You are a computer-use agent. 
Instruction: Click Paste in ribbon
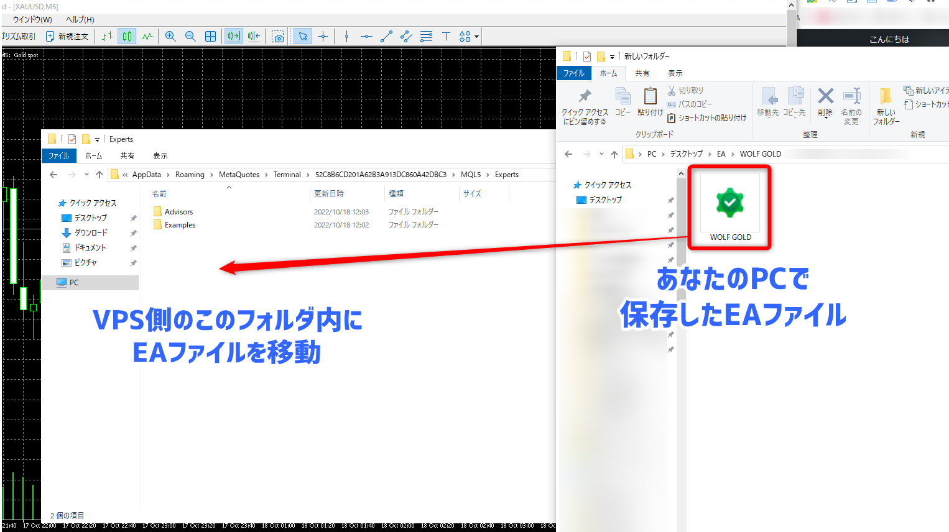pyautogui.click(x=650, y=103)
